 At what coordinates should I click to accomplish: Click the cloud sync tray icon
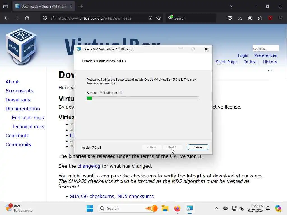tap(226, 208)
